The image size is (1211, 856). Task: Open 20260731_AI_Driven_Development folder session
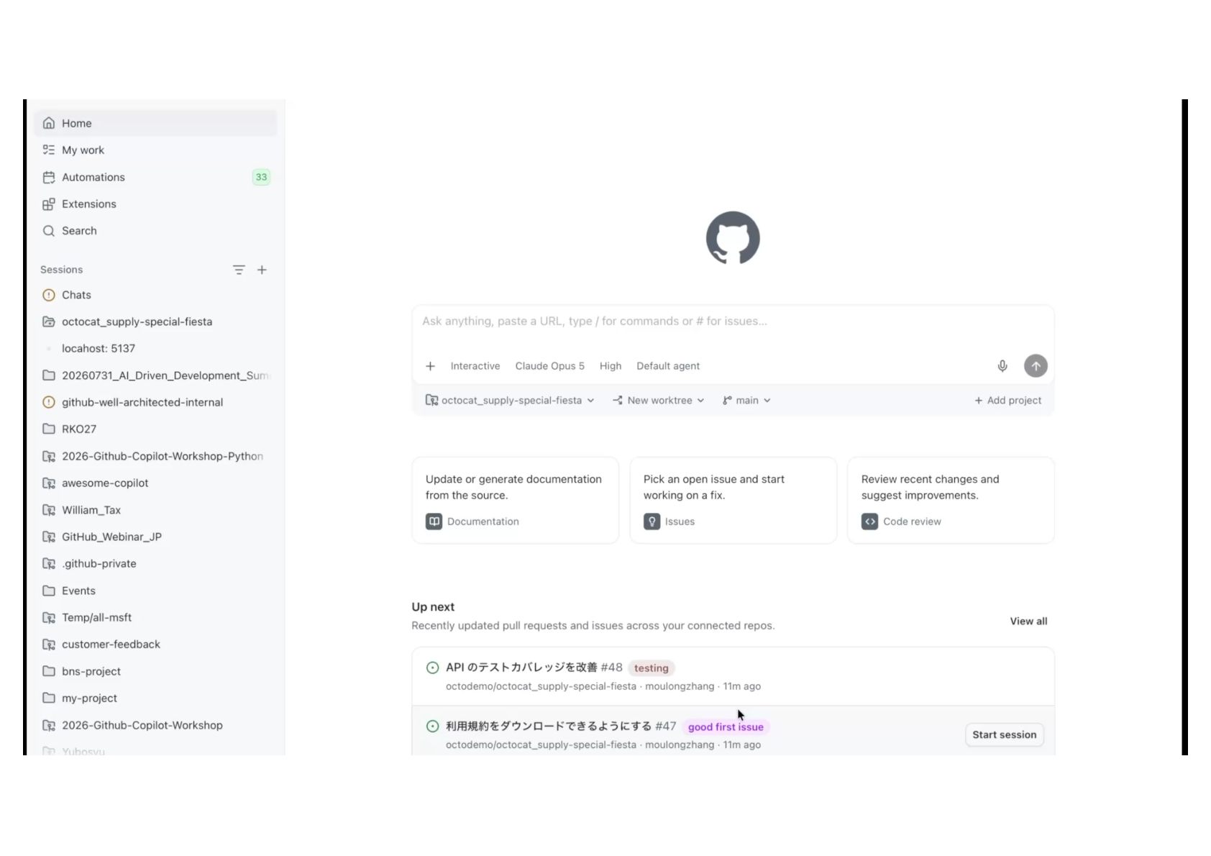click(x=155, y=375)
